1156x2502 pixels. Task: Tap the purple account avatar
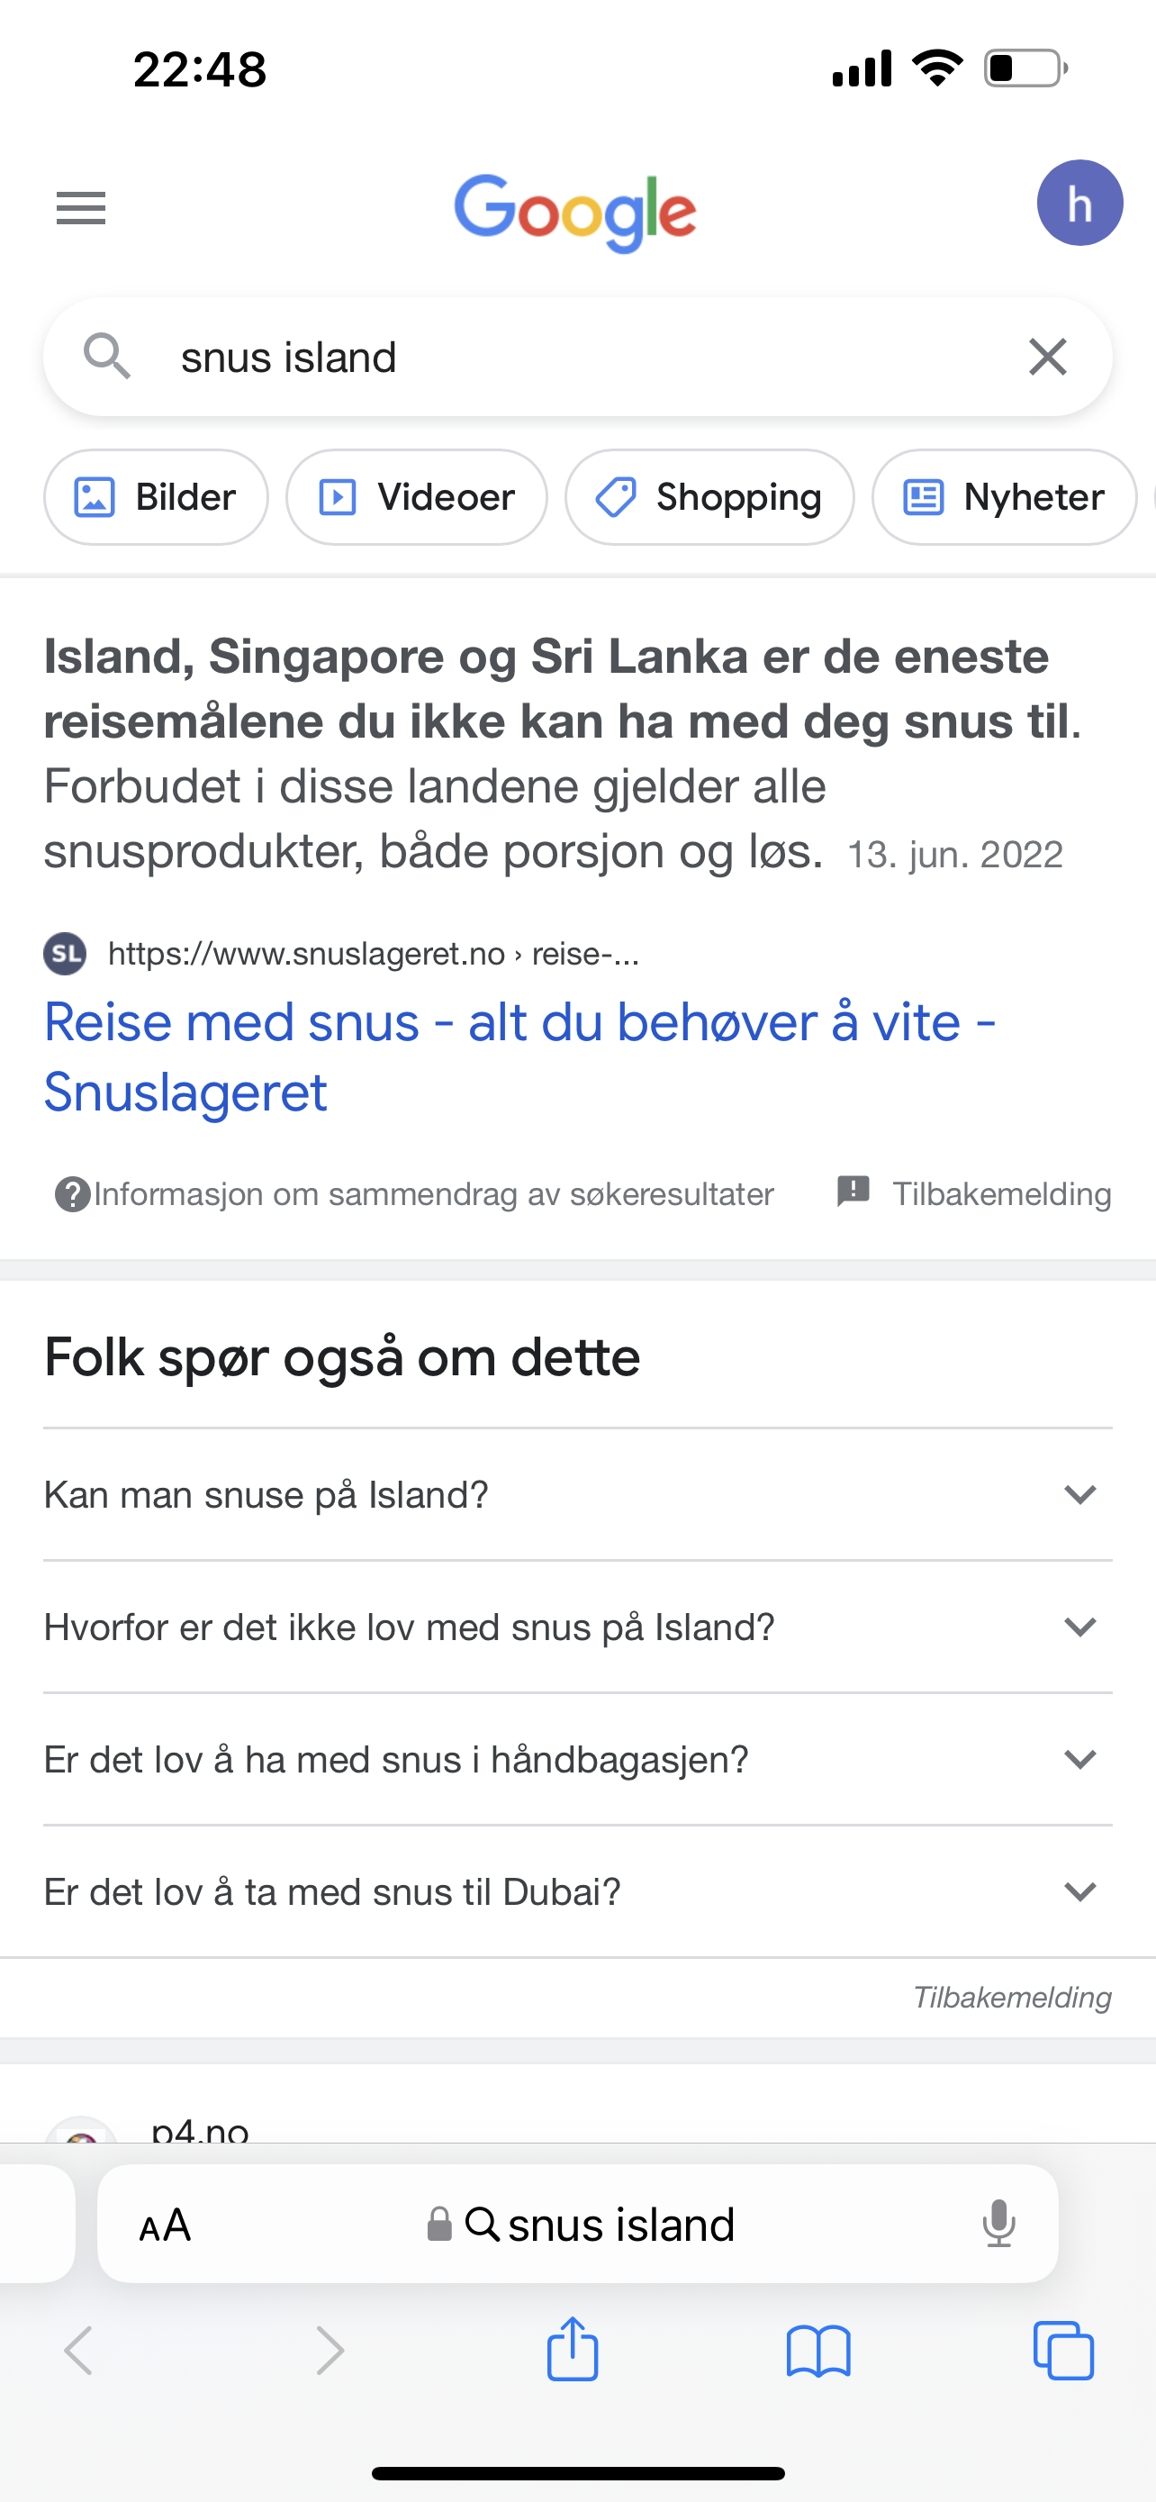coord(1079,203)
